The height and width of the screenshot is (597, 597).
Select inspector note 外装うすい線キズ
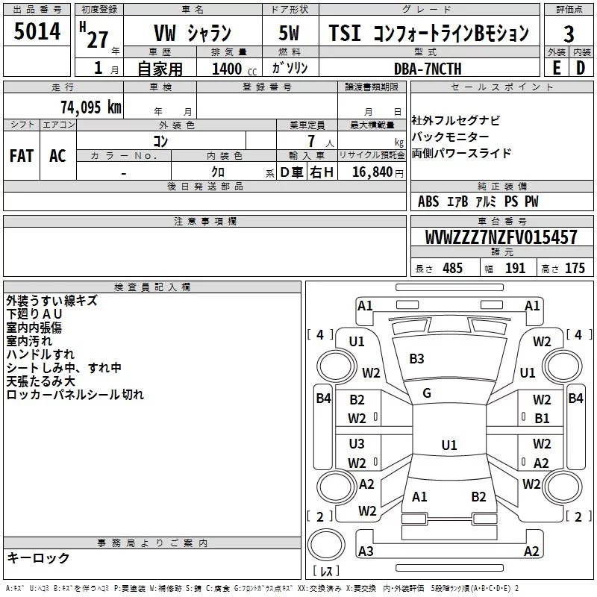coord(51,301)
